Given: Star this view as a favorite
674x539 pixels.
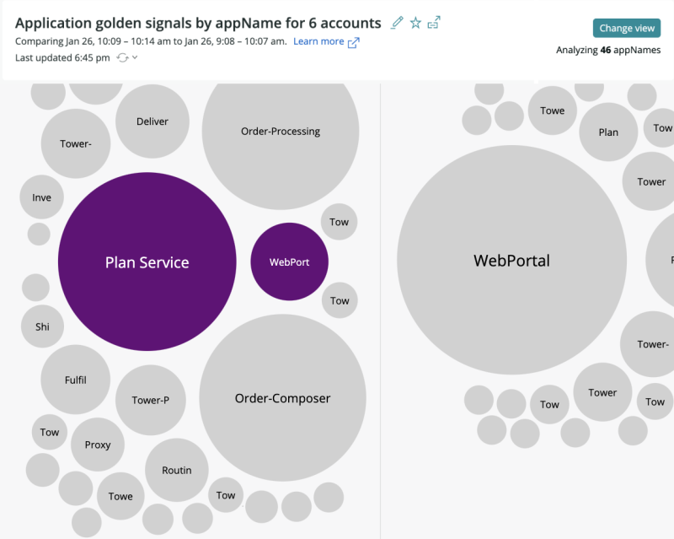Looking at the screenshot, I should [x=415, y=23].
